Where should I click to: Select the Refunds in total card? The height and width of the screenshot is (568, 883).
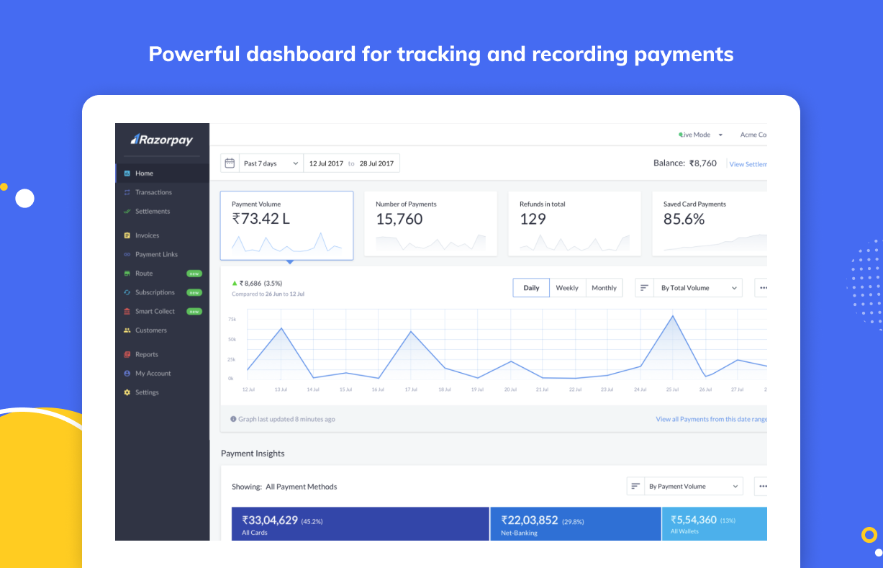click(574, 224)
